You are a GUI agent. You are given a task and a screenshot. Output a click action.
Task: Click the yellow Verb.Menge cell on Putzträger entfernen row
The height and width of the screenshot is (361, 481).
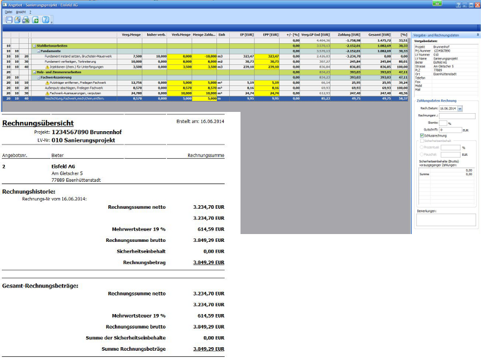[179, 83]
